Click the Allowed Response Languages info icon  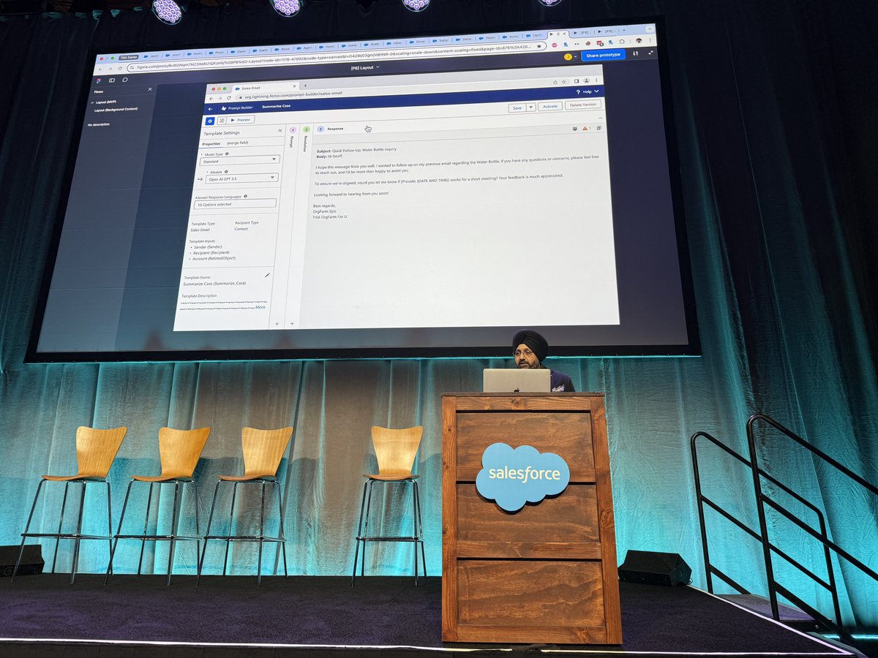244,197
